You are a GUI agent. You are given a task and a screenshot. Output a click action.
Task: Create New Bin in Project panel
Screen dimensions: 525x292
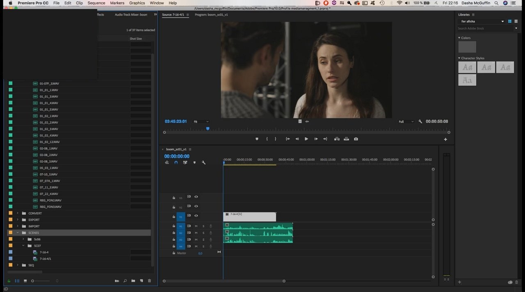(x=133, y=281)
